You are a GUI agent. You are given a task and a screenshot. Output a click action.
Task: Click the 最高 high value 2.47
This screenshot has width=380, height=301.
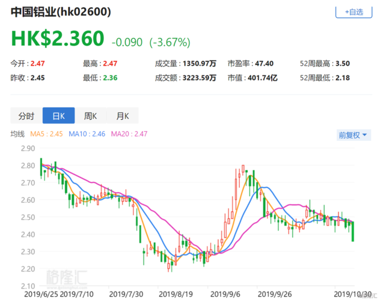tap(110, 64)
